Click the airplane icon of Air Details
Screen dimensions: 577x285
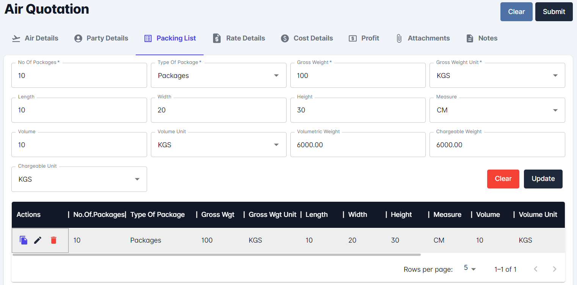coord(16,38)
